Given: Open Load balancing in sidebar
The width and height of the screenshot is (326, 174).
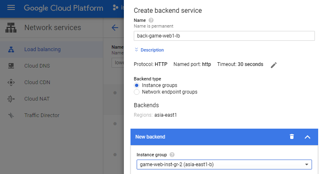Looking at the screenshot, I should coord(42,49).
